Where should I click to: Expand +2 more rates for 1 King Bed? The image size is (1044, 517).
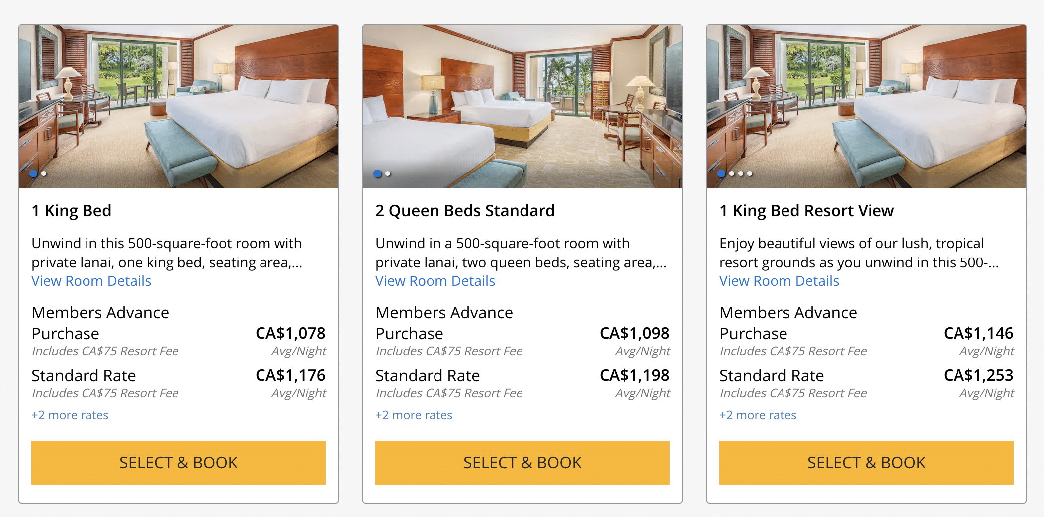70,415
